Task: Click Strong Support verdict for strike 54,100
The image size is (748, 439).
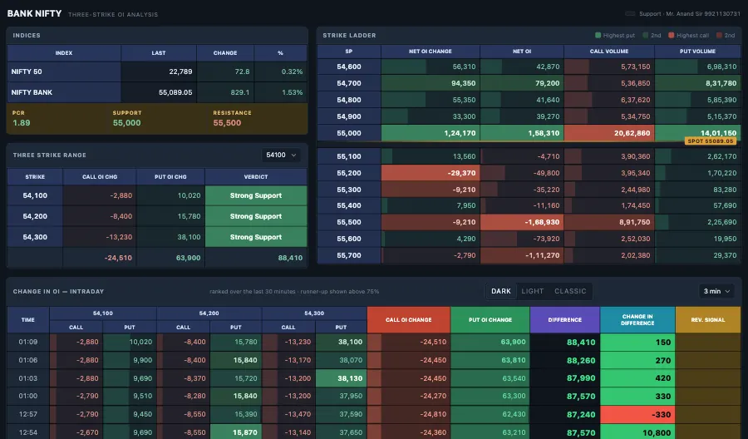Action: tap(256, 195)
